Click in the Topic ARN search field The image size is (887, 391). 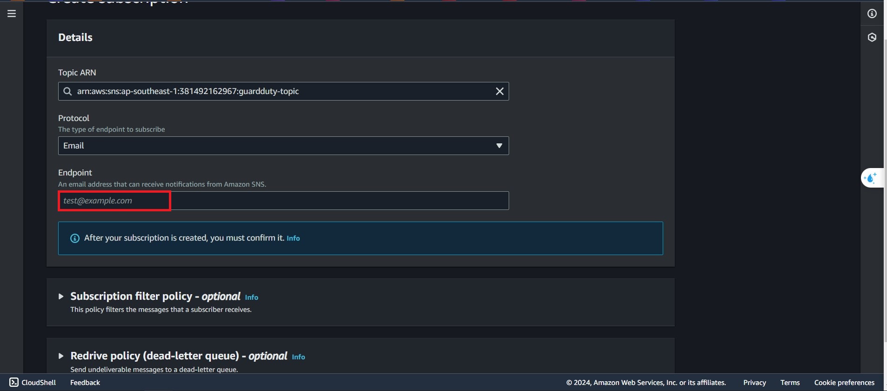coord(279,91)
